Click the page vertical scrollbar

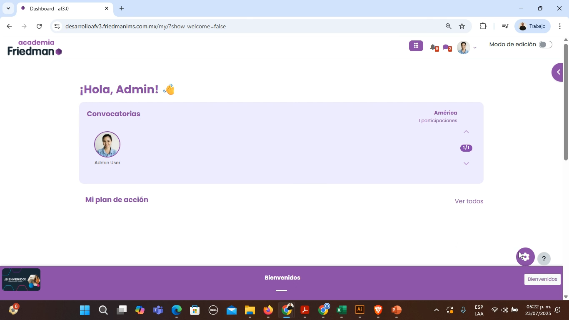point(566,101)
